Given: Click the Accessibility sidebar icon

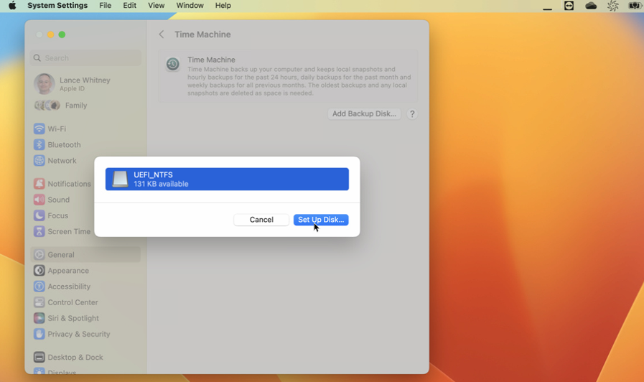Looking at the screenshot, I should [39, 286].
